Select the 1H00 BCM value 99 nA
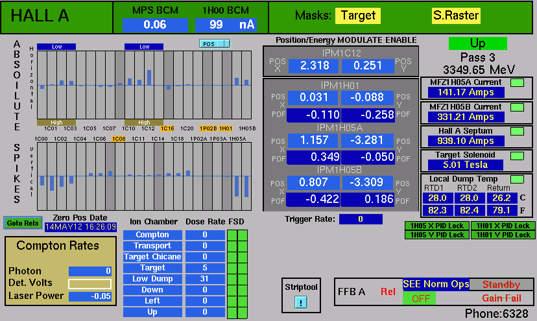The width and height of the screenshot is (537, 321). pyautogui.click(x=226, y=25)
